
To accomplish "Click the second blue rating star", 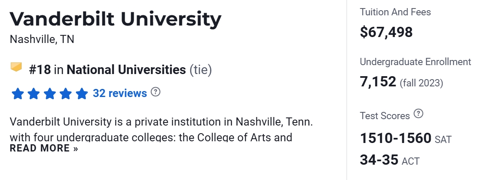I will click(x=34, y=93).
